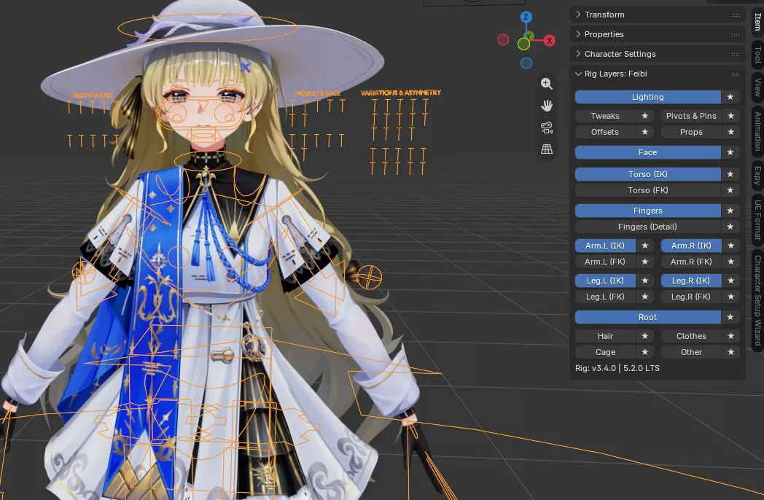The image size is (764, 500).
Task: Click Rig: v3.4.0 | 5.2.0 LTS text
Action: coord(617,368)
